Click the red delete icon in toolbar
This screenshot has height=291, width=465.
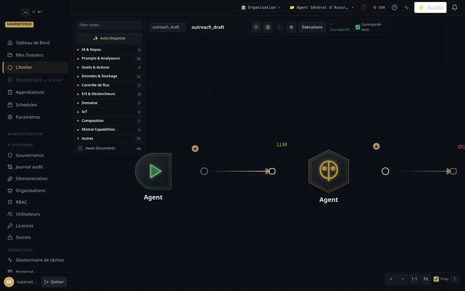(x=280, y=27)
